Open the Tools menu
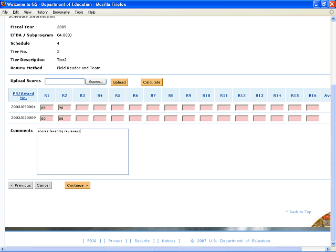336x252 pixels. coord(79,12)
